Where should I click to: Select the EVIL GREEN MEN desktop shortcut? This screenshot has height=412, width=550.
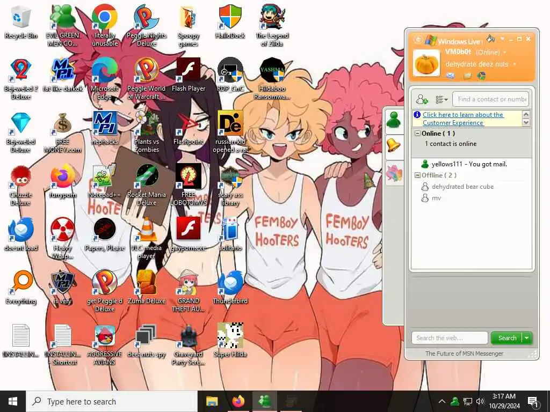(62, 25)
